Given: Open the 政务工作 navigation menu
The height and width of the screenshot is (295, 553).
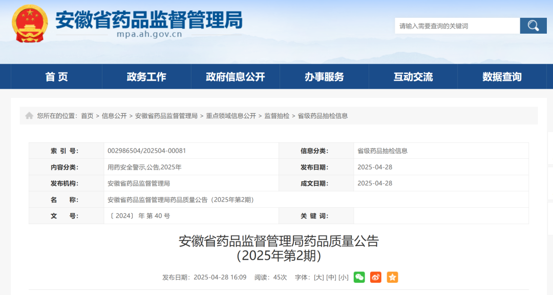Looking at the screenshot, I should (146, 77).
